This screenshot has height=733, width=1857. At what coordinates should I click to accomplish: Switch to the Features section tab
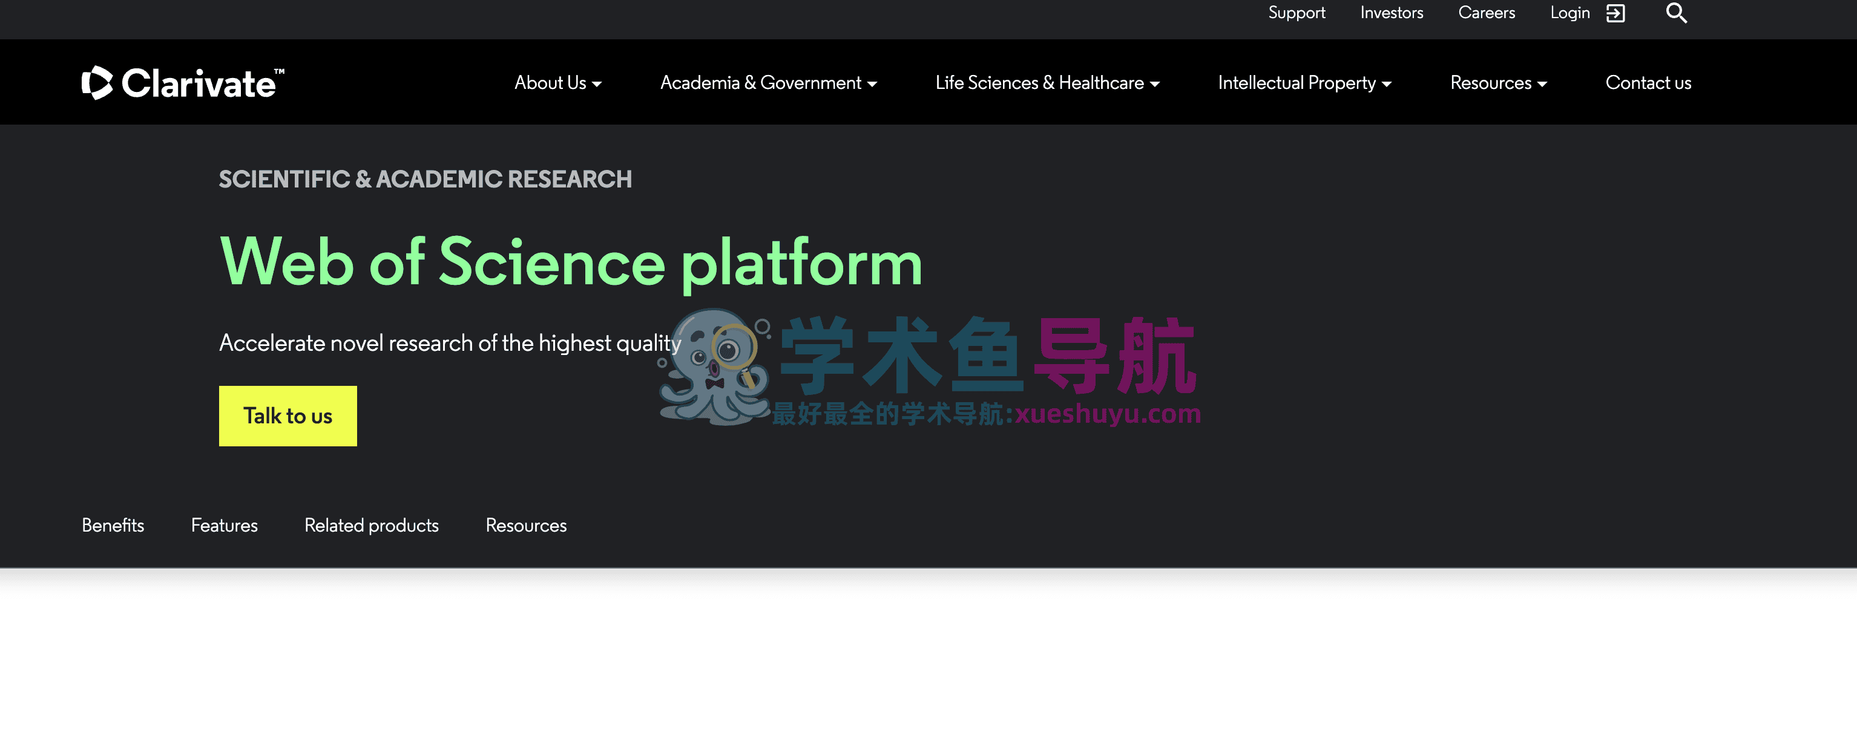[224, 526]
